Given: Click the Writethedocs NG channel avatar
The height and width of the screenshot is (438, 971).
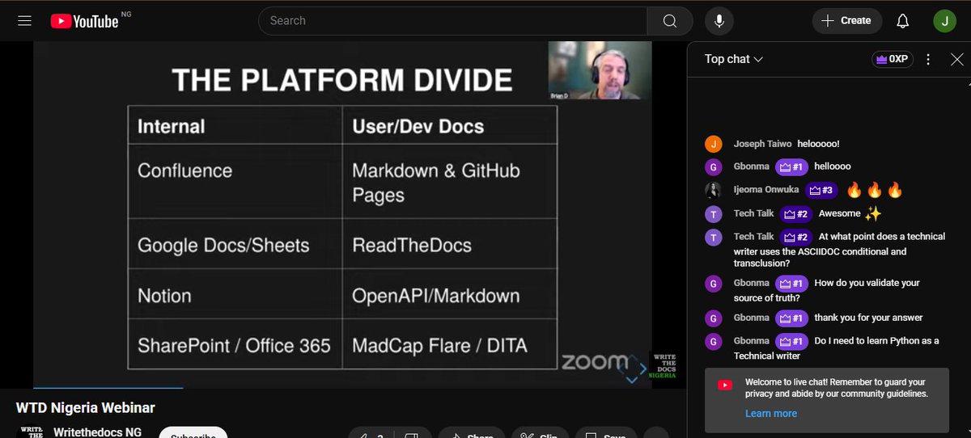Looking at the screenshot, I should tap(31, 432).
